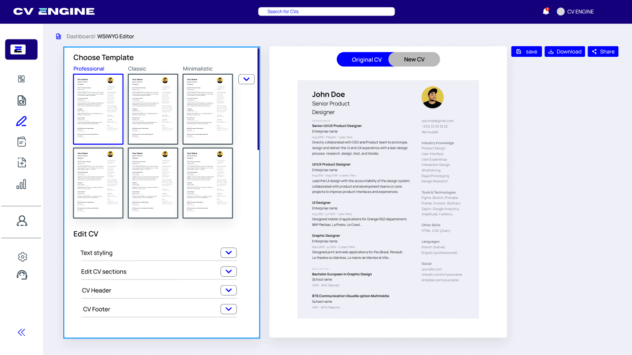Switch to the Original CV view
Screen dimensions: 632x355
[366, 59]
